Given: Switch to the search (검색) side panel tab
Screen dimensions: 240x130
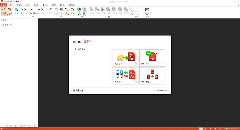Looking at the screenshot, I should [21, 126].
